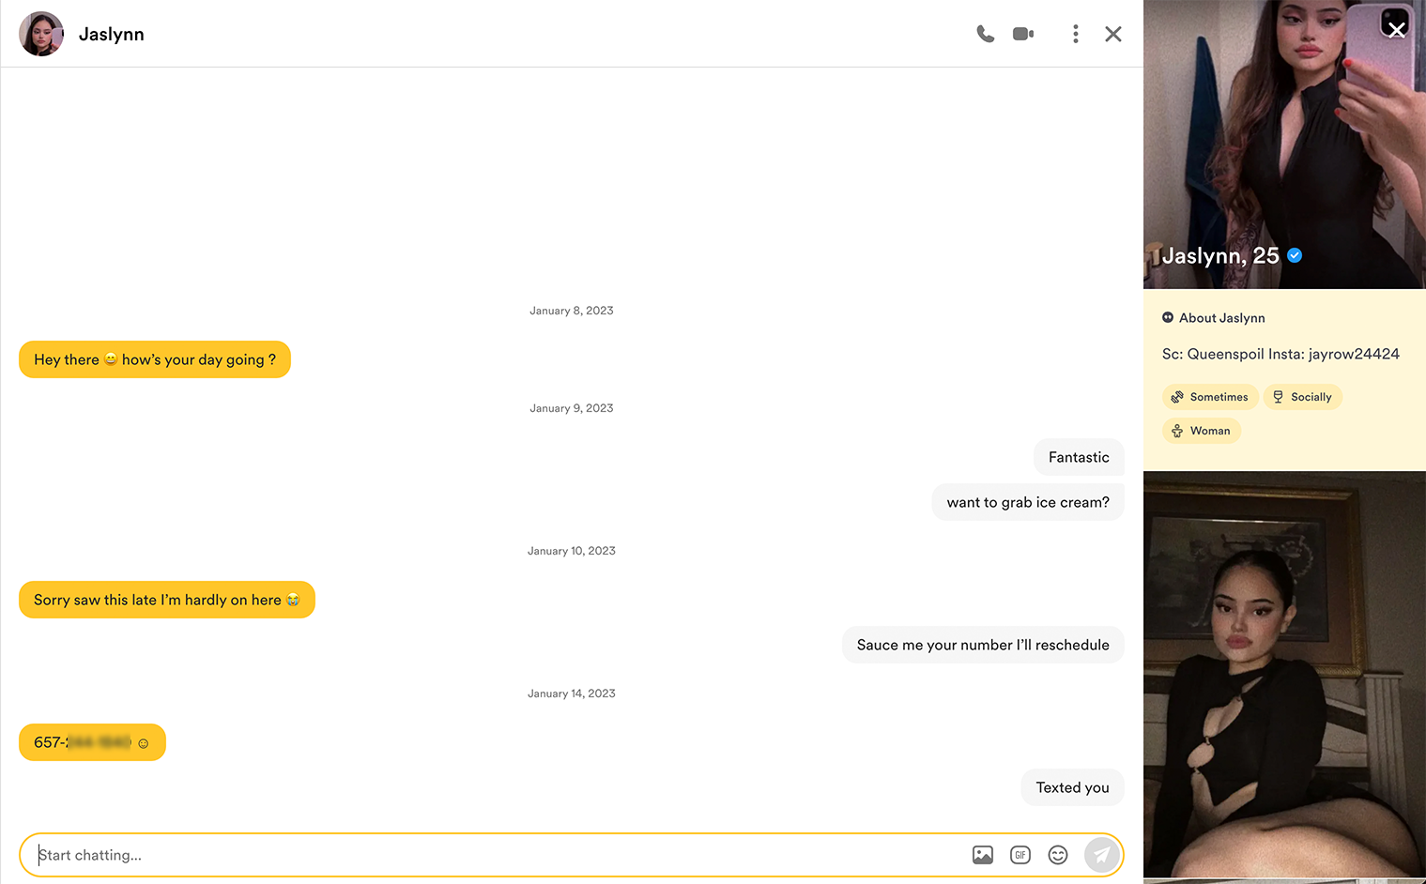
Task: Start a video call from chat header
Action: pyautogui.click(x=1023, y=34)
